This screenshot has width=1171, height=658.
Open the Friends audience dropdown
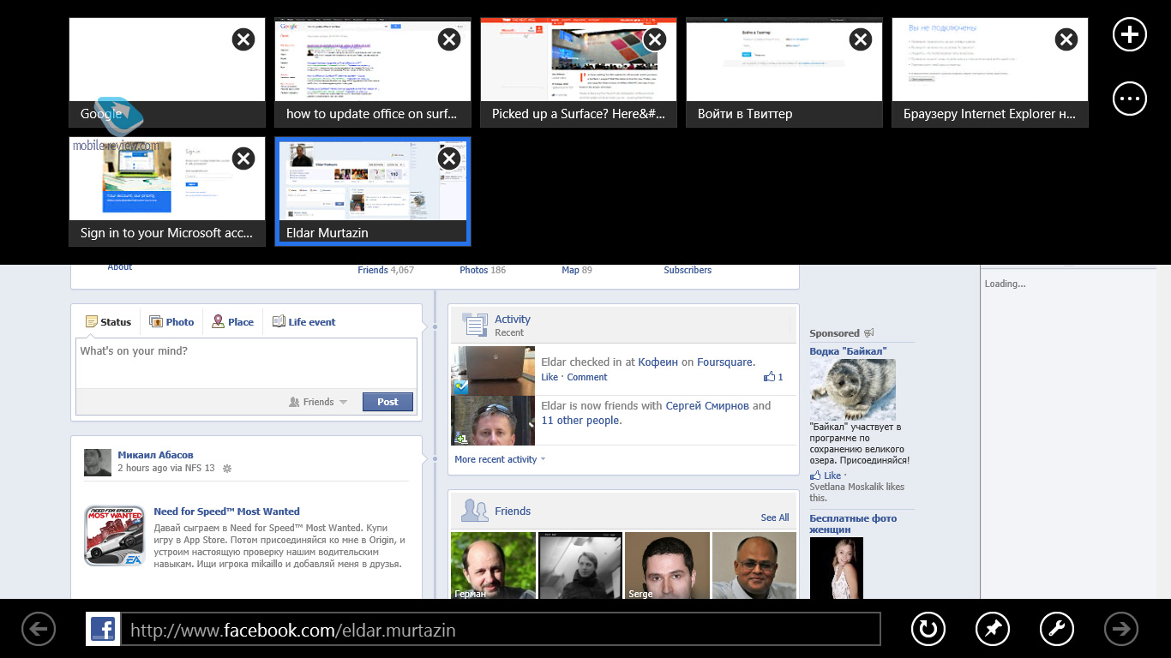318,402
